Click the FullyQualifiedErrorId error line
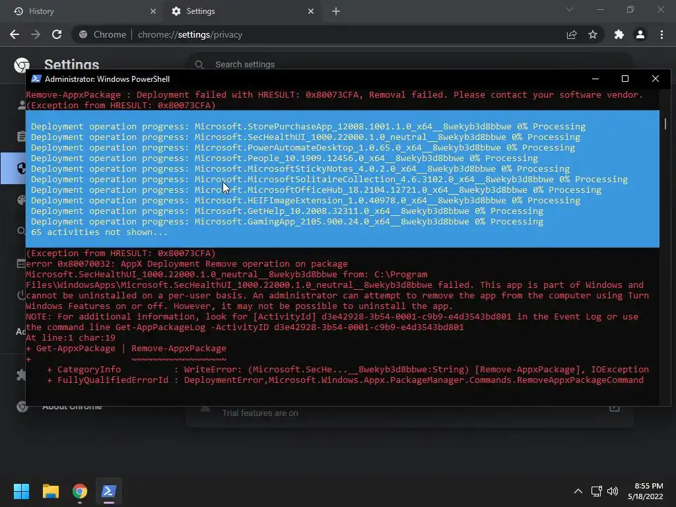Viewport: 676px width, 507px height. click(345, 380)
